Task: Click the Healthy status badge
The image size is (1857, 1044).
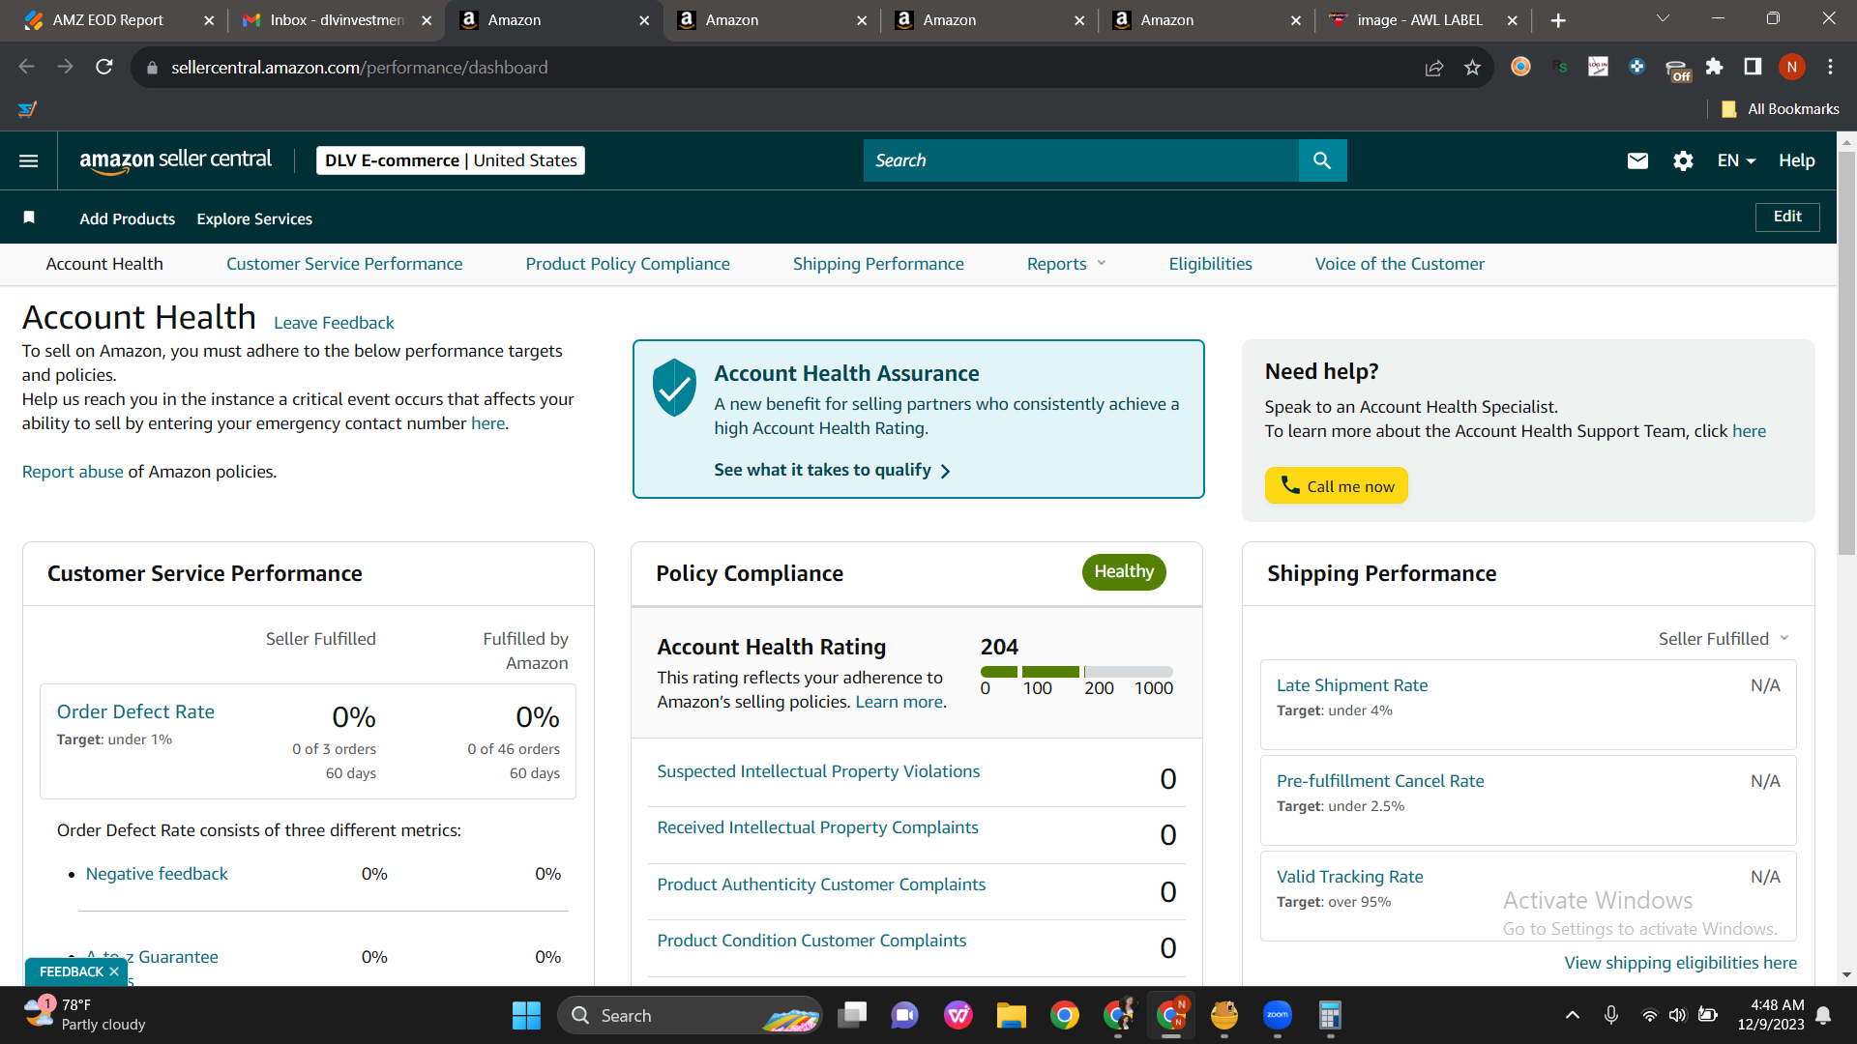Action: click(1124, 571)
